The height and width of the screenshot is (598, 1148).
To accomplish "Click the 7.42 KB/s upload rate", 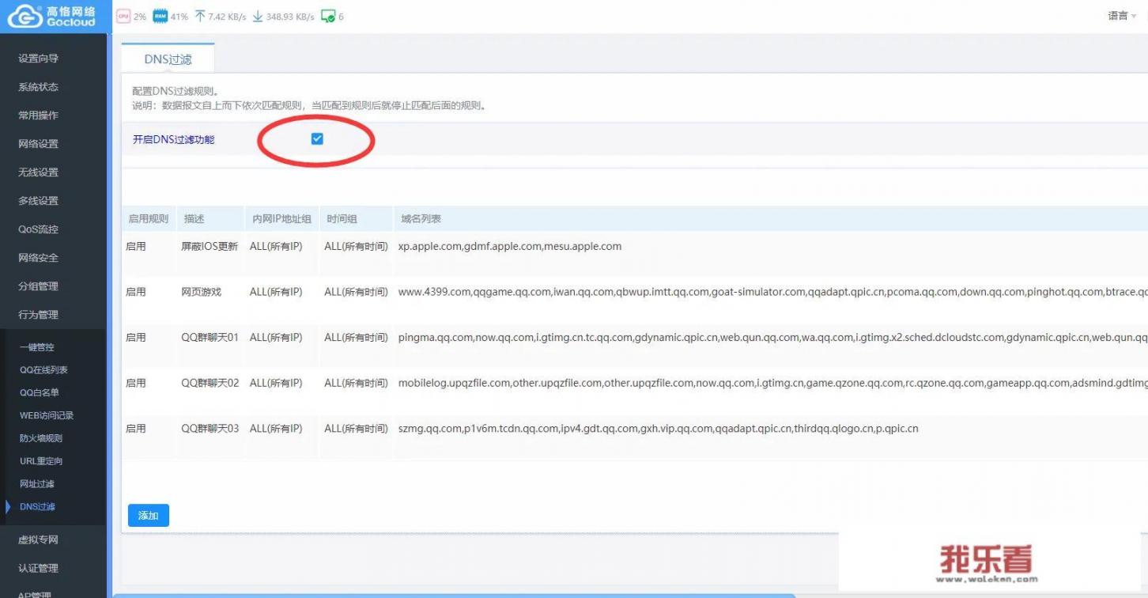I will click(227, 17).
